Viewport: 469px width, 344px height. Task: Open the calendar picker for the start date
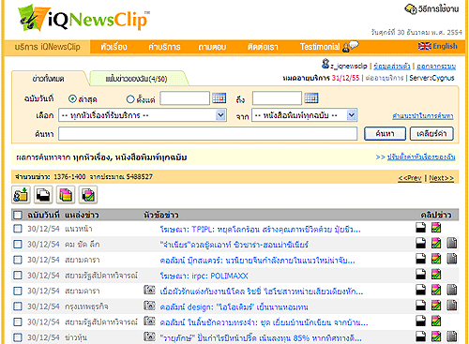pyautogui.click(x=219, y=98)
